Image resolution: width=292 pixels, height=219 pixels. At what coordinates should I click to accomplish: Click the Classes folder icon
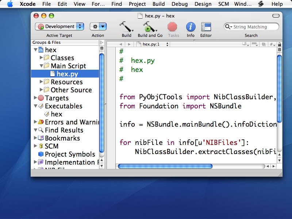[x=47, y=58]
